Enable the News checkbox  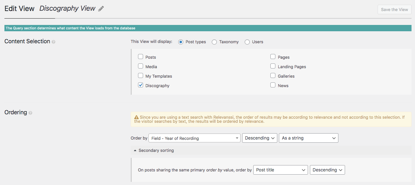[x=273, y=85]
